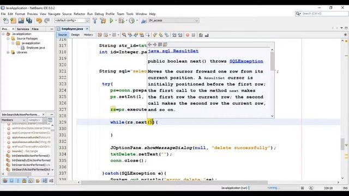The width and height of the screenshot is (349, 196).
Task: Run the project with the green arrow
Action: click(111, 21)
